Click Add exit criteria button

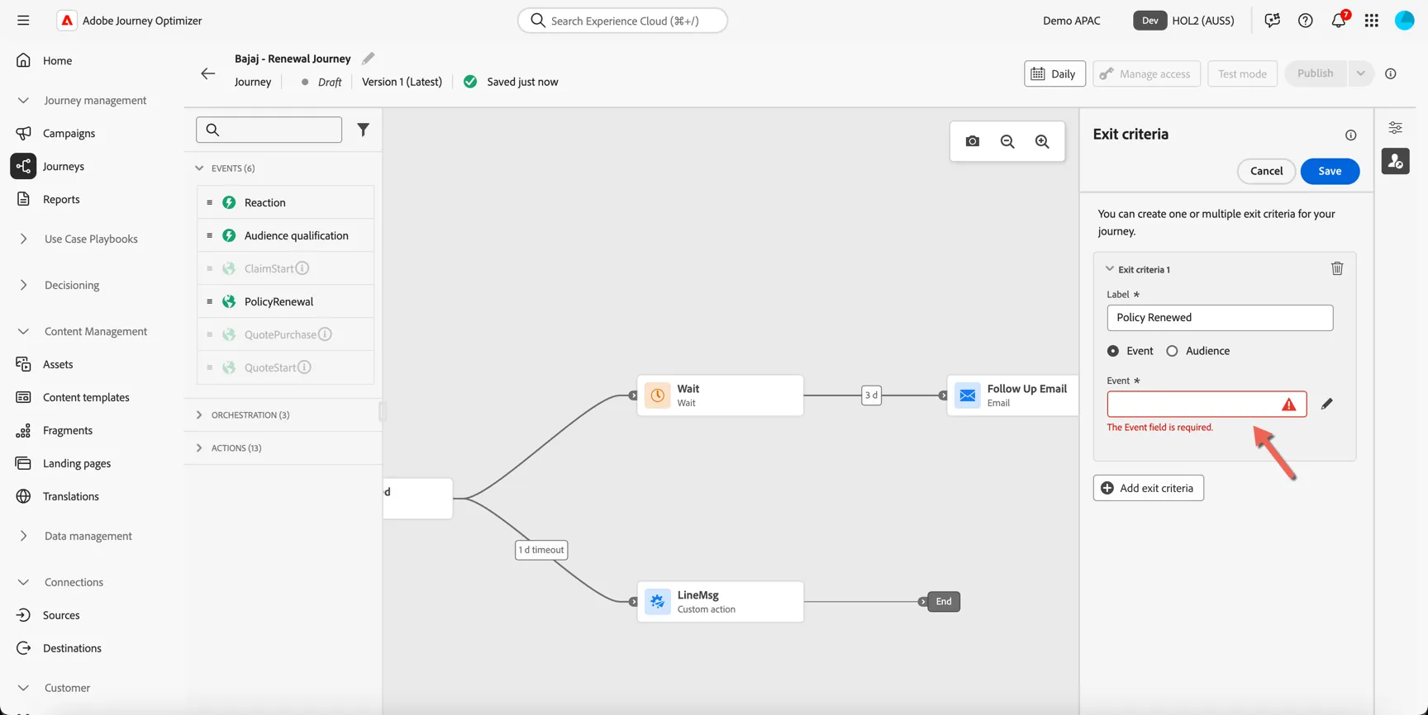click(1148, 488)
